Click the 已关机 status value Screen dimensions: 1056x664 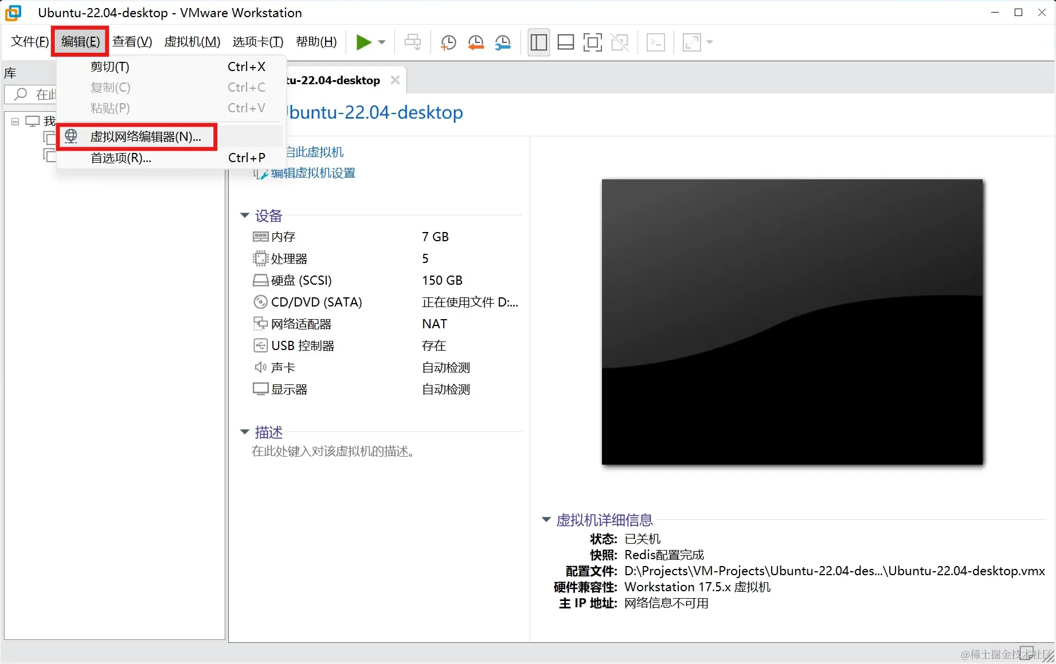coord(643,539)
